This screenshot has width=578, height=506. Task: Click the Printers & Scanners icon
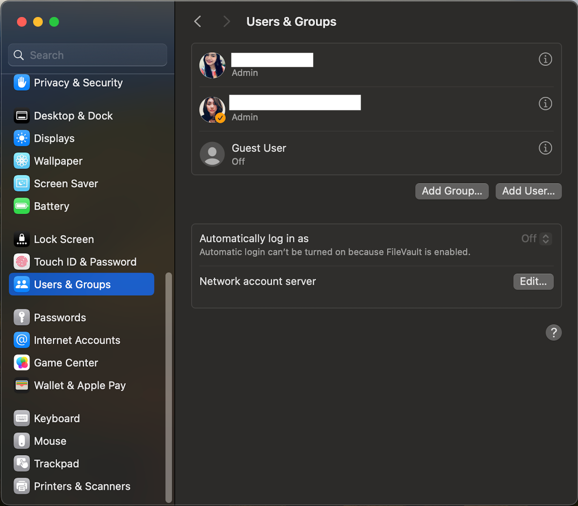click(x=22, y=486)
